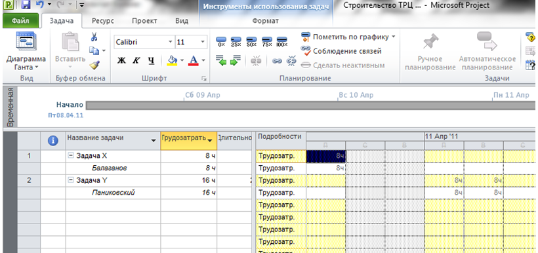Open the Copy options dropdown arrow

[104, 50]
